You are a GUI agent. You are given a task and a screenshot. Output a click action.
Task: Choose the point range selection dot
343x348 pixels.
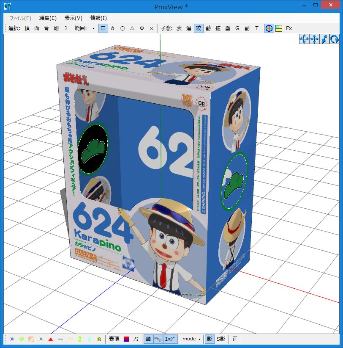(x=93, y=28)
